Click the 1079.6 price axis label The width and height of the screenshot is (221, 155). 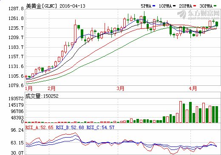click(x=16, y=85)
